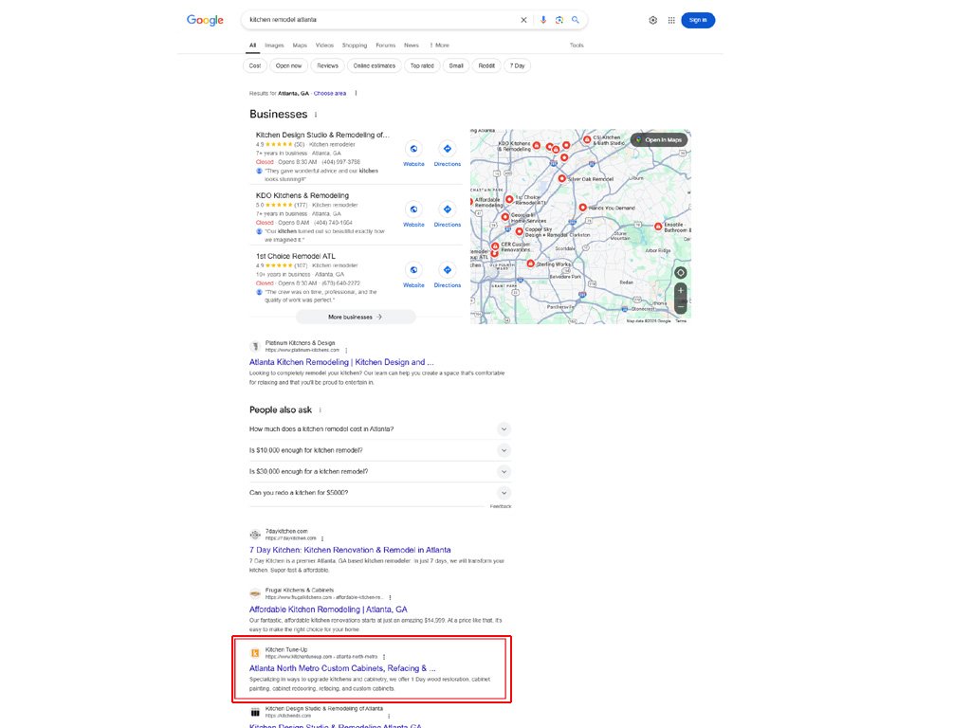
Task: Open search Tools
Action: [x=577, y=45]
